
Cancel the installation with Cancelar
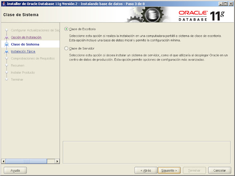pyautogui.click(x=220, y=170)
